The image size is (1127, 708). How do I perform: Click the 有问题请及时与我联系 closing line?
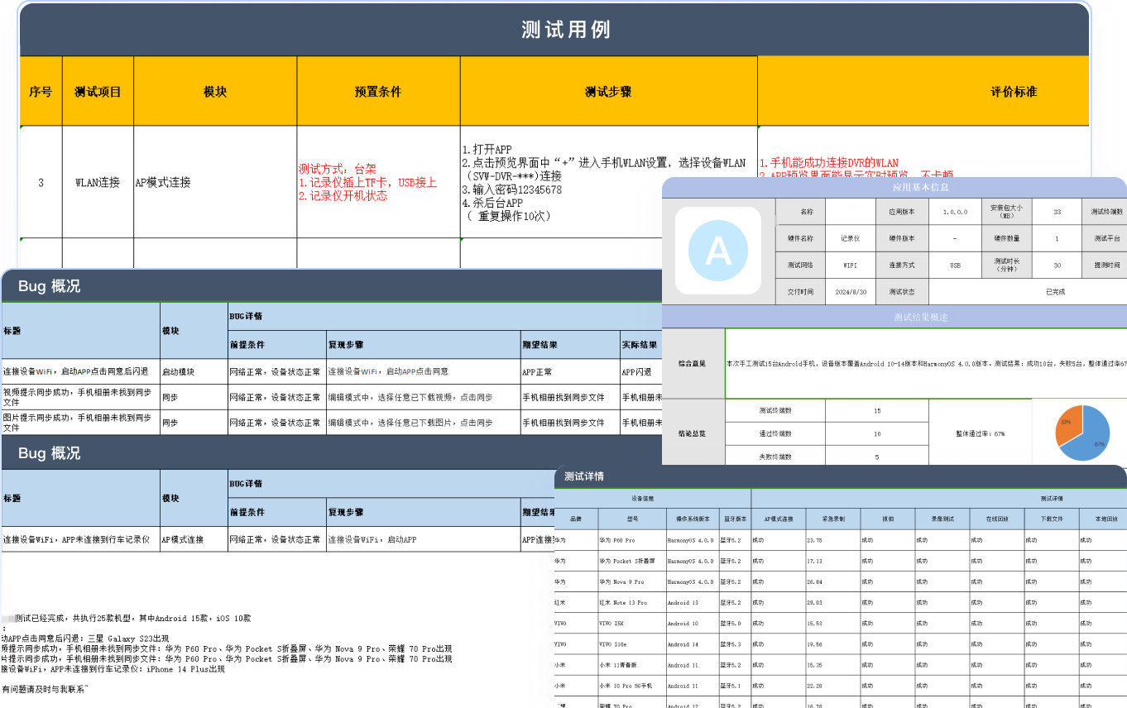coord(45,689)
